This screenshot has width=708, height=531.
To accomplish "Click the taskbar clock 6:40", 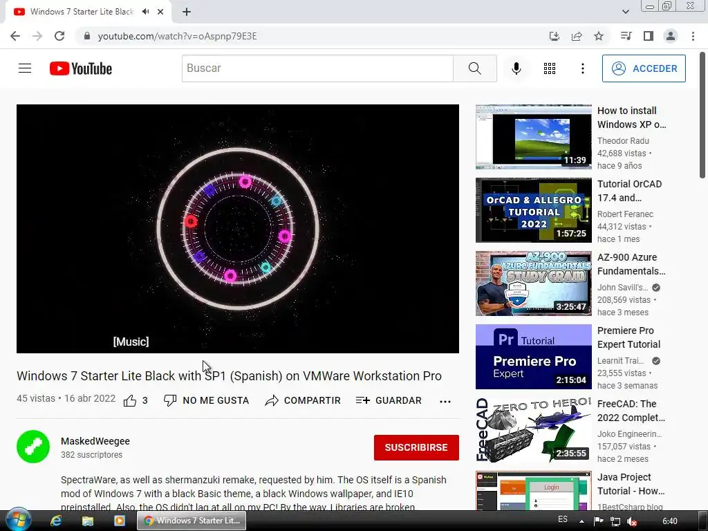I will pyautogui.click(x=669, y=521).
